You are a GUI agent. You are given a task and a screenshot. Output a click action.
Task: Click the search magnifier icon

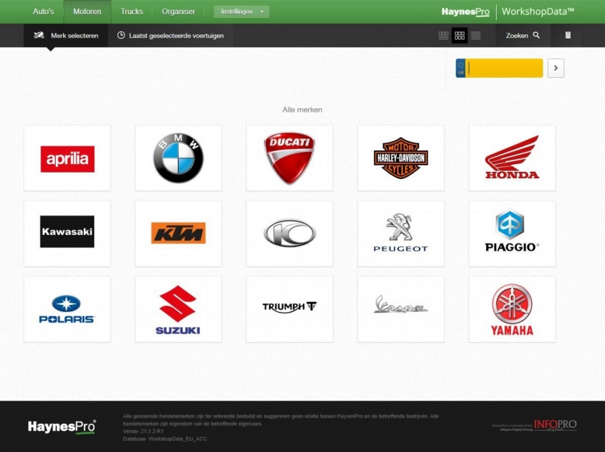click(536, 35)
